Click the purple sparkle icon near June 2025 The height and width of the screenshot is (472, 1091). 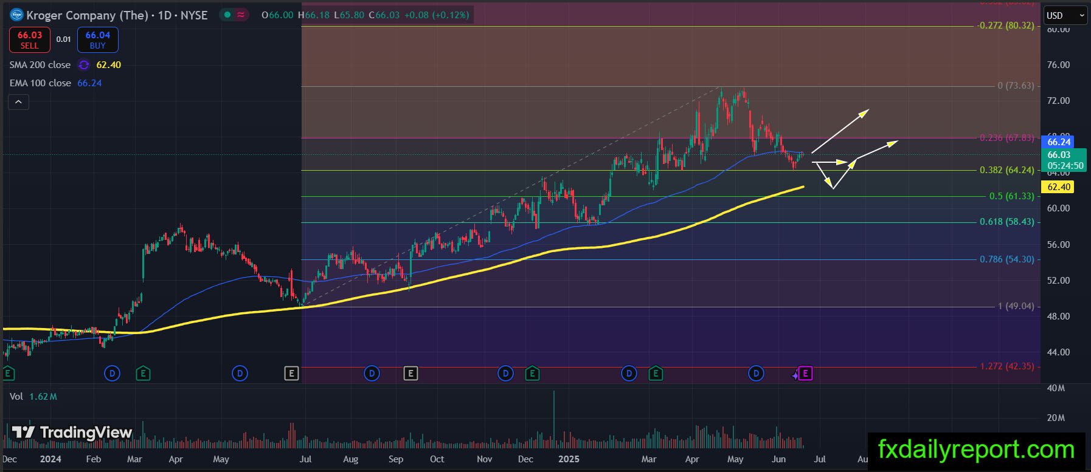(x=795, y=376)
